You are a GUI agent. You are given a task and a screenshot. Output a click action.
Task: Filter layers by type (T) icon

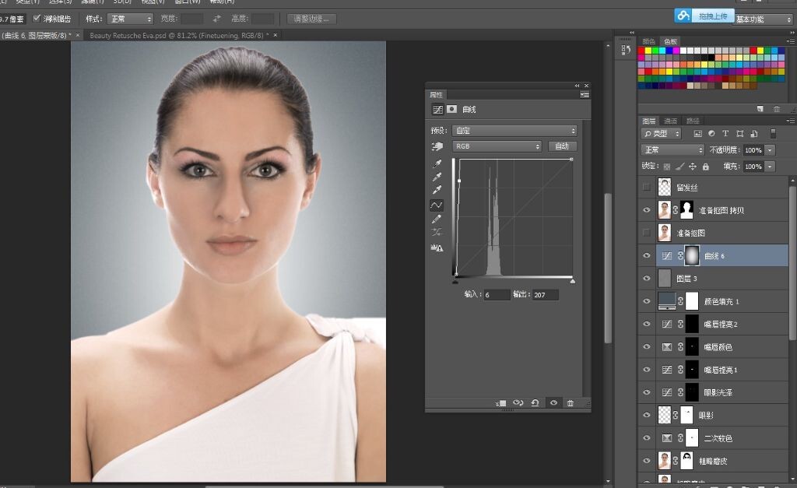pos(725,134)
